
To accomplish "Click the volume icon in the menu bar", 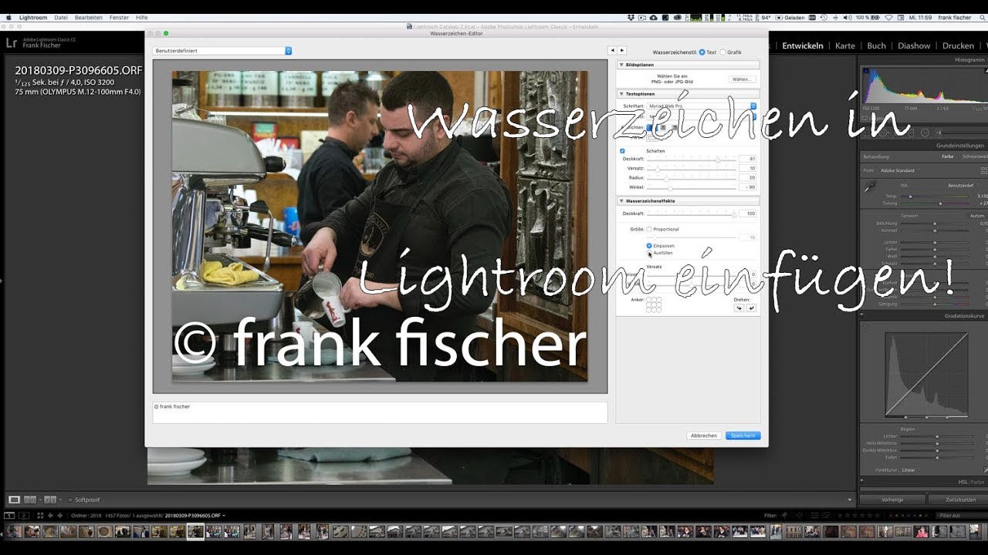I will click(848, 17).
